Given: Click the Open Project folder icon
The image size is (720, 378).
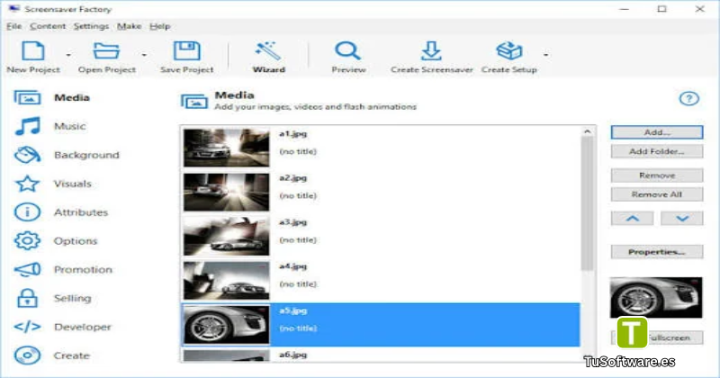Looking at the screenshot, I should tap(106, 51).
